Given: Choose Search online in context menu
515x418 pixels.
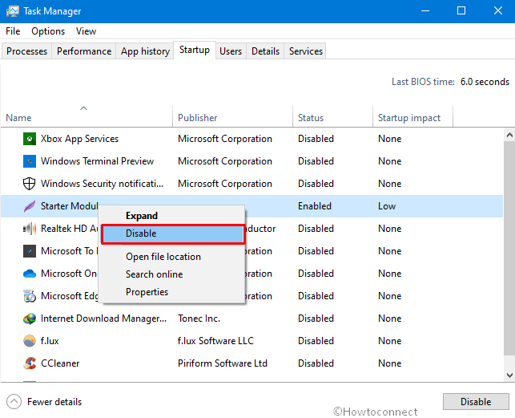Looking at the screenshot, I should (x=173, y=274).
